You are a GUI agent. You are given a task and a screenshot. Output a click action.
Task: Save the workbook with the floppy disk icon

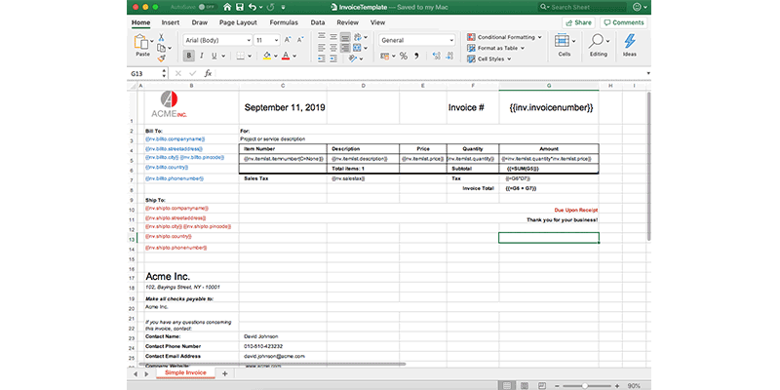(240, 7)
